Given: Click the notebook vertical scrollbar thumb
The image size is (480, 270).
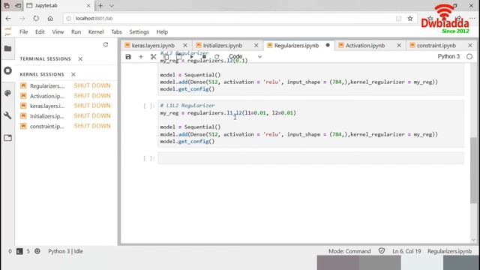Looking at the screenshot, I should click(473, 170).
